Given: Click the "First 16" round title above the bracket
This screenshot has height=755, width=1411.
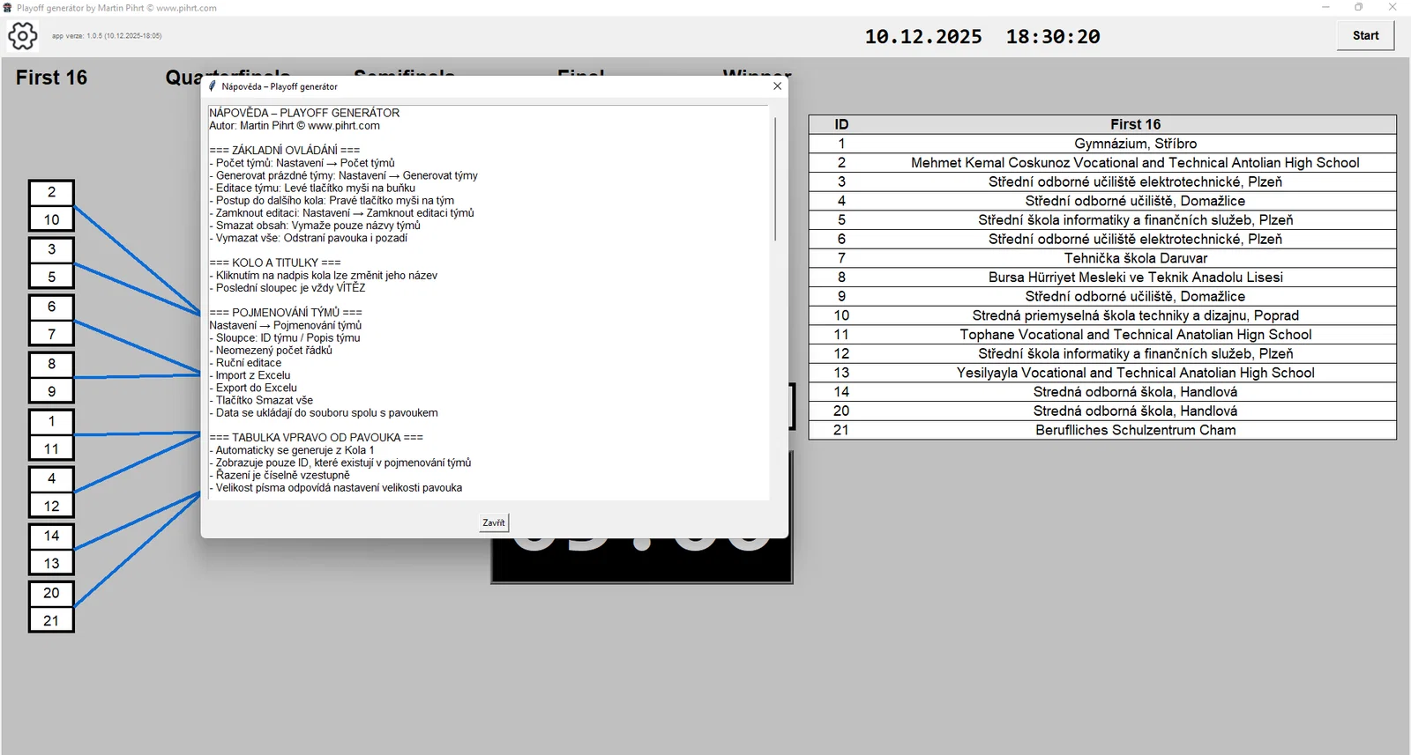Looking at the screenshot, I should (51, 78).
